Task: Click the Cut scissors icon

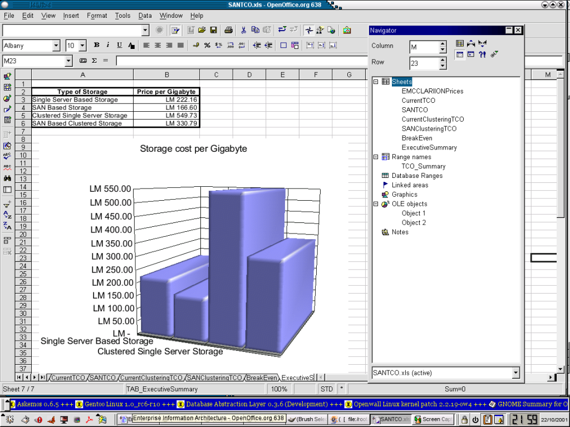Action: click(243, 30)
